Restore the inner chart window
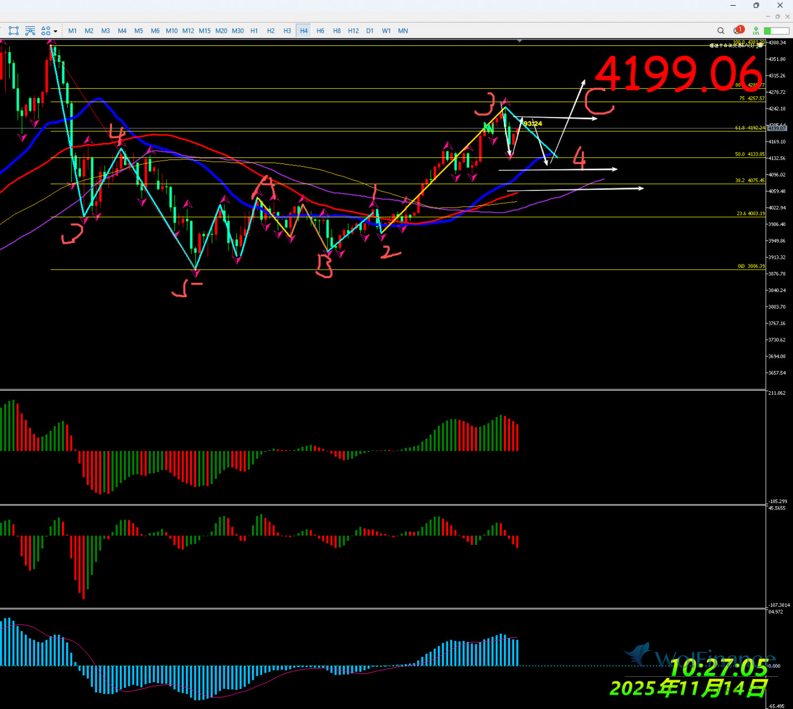 coord(778,17)
